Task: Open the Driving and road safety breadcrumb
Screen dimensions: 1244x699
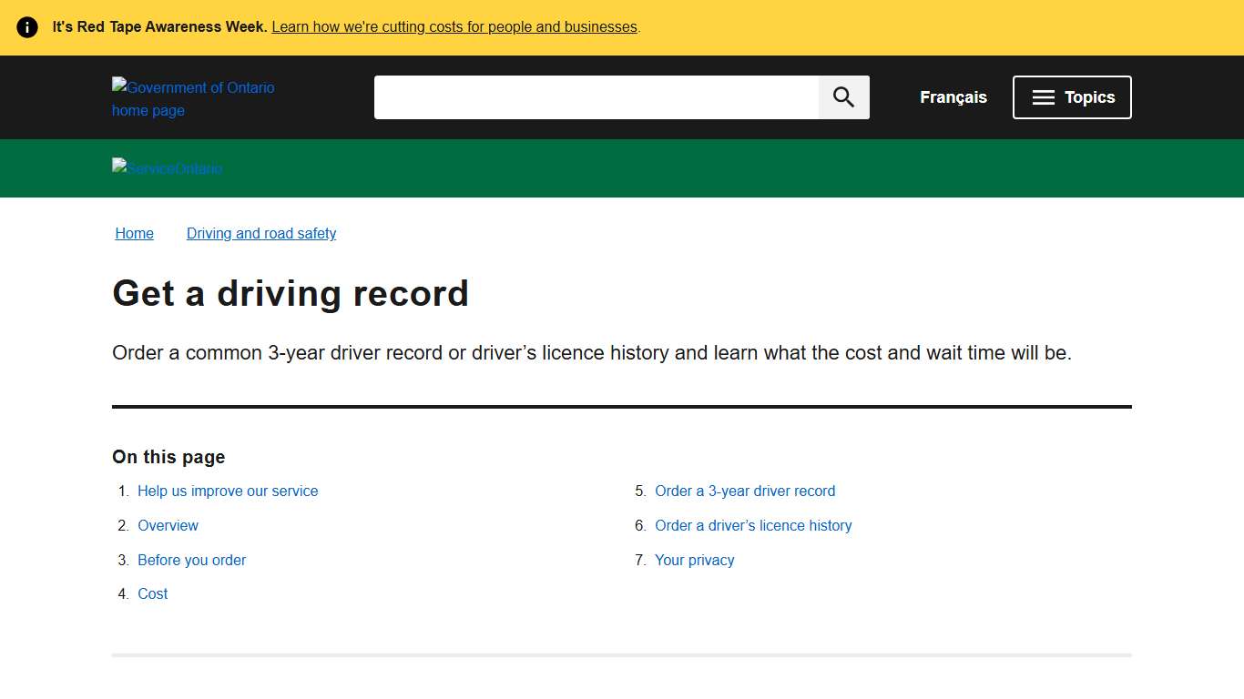Action: (x=261, y=233)
